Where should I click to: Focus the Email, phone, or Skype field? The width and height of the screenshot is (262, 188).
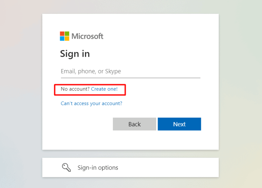(x=130, y=71)
